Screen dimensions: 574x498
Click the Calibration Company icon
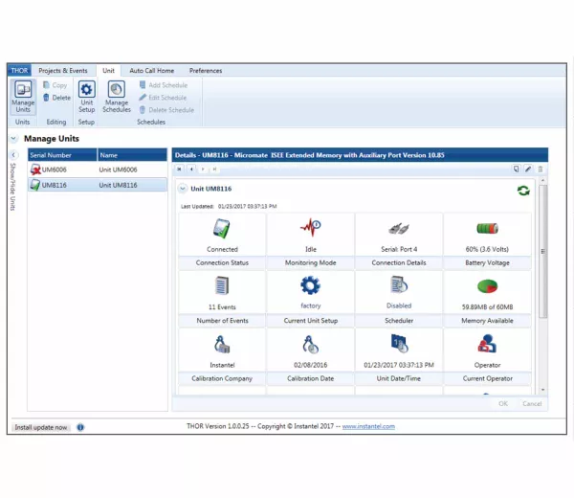tap(222, 344)
